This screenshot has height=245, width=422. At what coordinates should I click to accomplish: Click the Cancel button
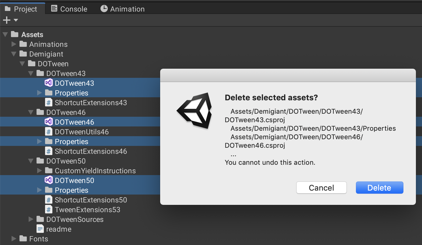322,188
